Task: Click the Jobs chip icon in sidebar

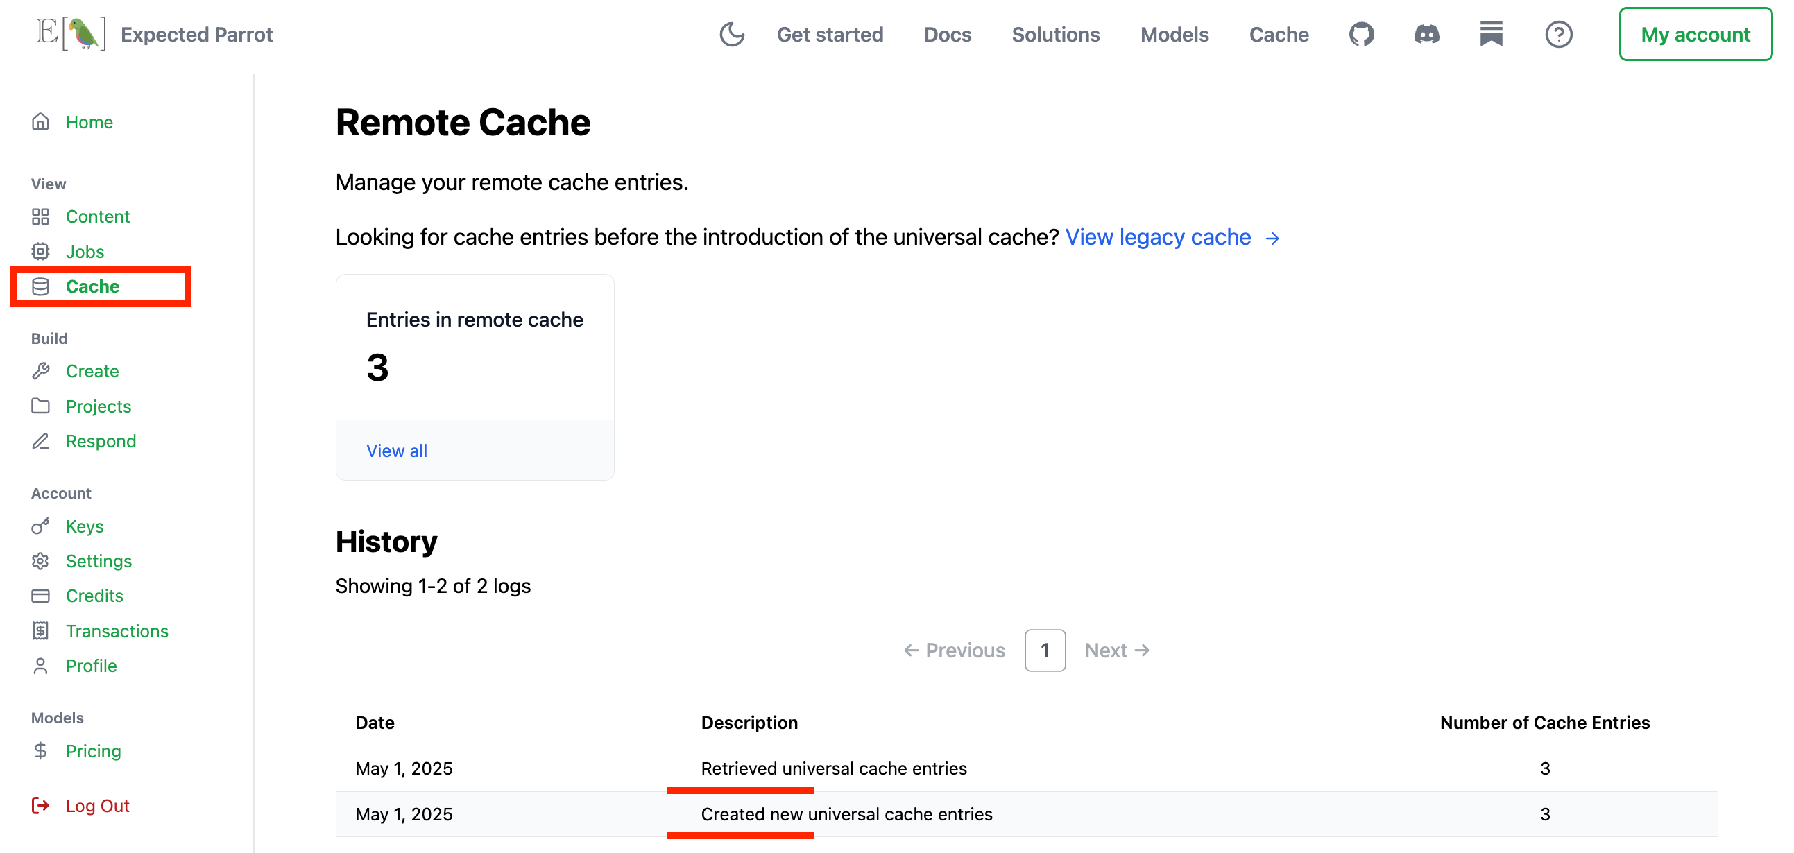Action: [40, 251]
